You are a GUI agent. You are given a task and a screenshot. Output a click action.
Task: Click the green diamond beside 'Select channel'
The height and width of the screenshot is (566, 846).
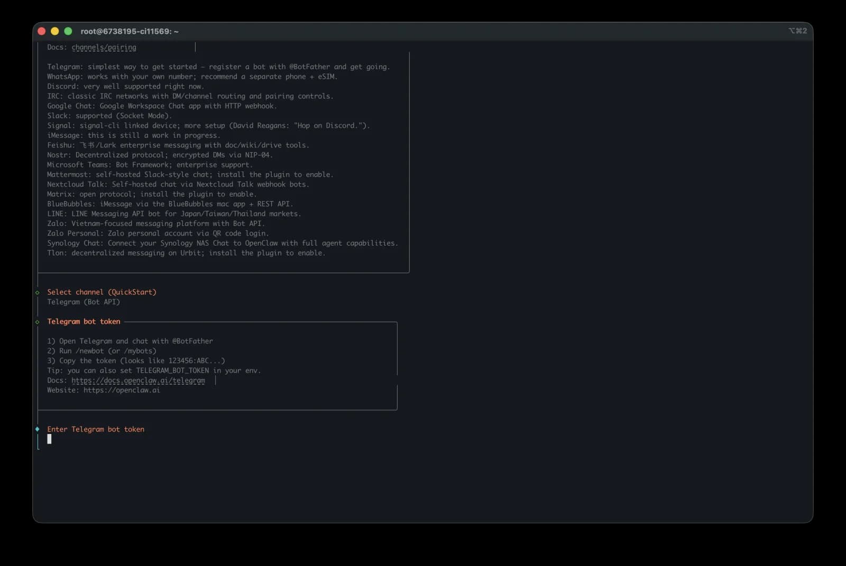[38, 293]
